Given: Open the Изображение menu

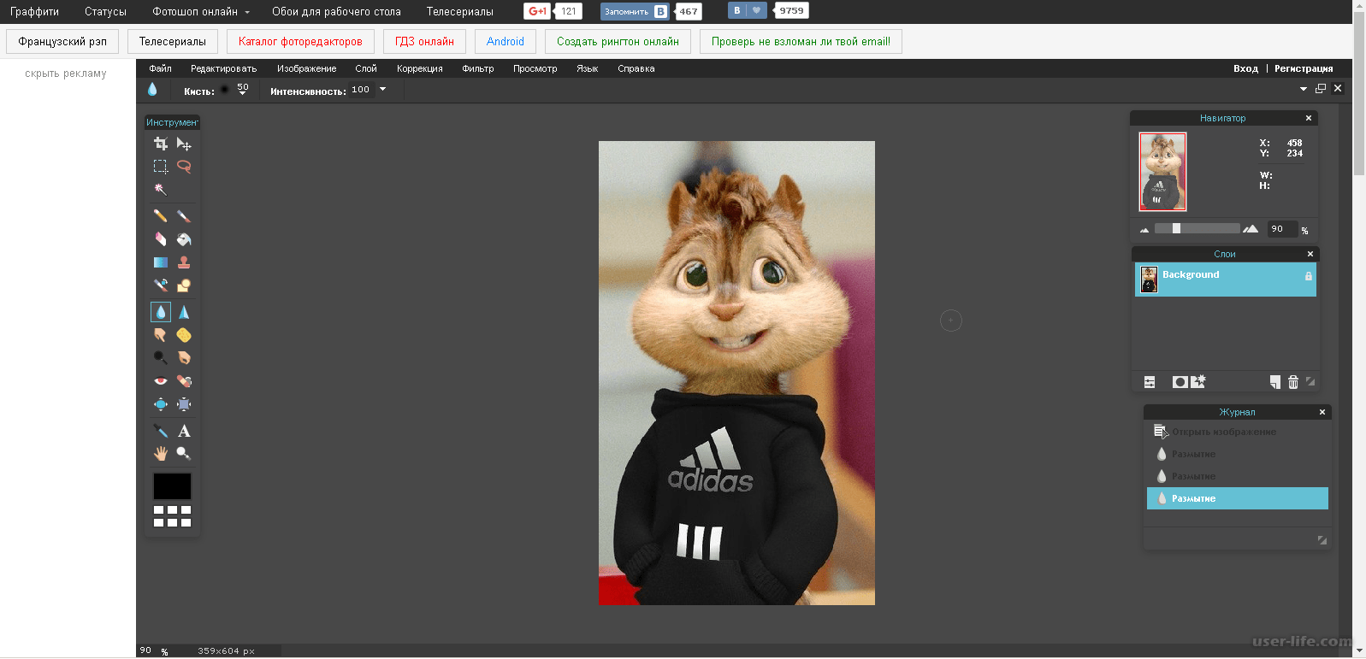Looking at the screenshot, I should click(306, 68).
